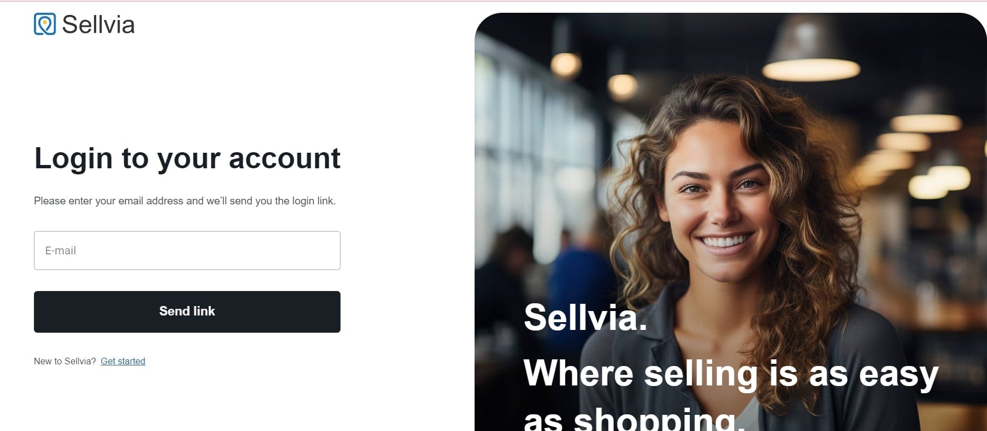Click the small round lamp near window

(x=566, y=64)
